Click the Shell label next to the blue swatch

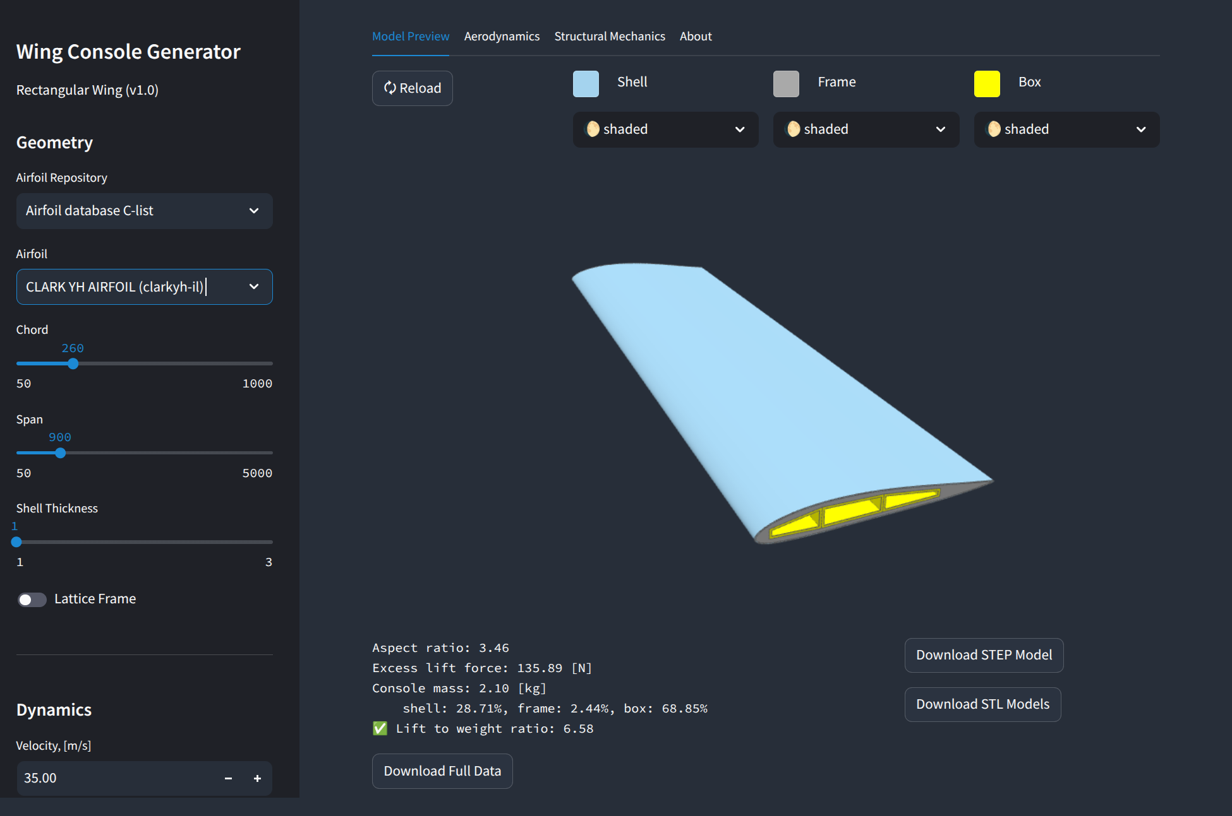pos(632,82)
